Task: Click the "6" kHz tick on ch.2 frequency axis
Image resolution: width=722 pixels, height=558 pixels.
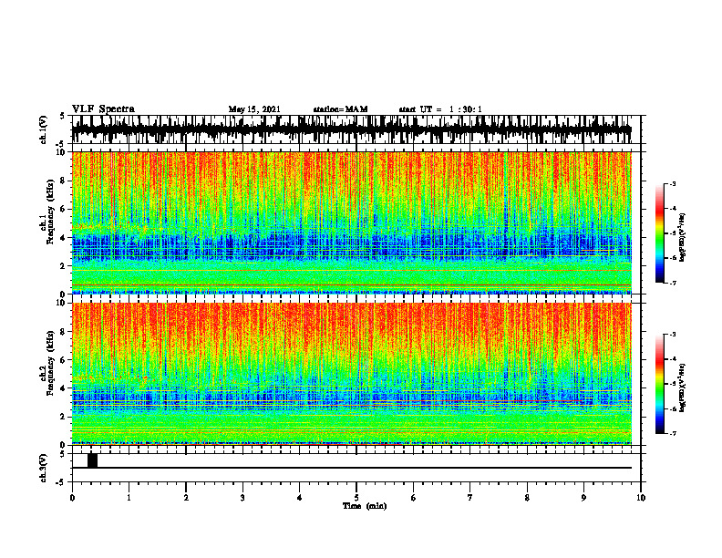Action: (x=63, y=360)
